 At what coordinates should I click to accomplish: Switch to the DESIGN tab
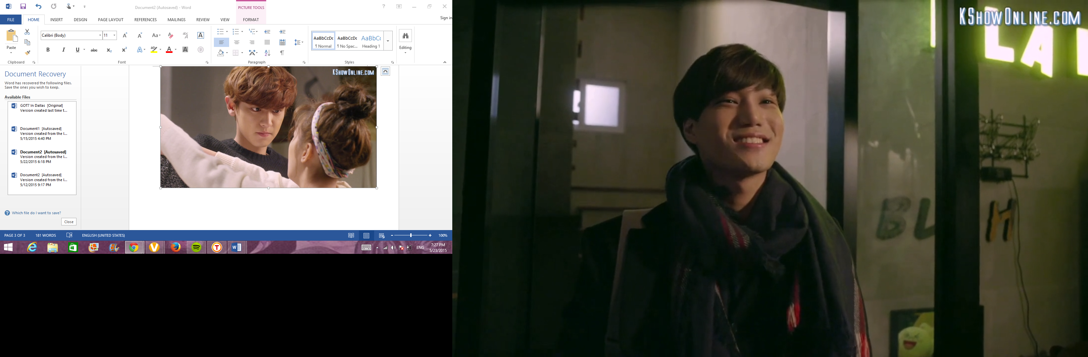80,20
